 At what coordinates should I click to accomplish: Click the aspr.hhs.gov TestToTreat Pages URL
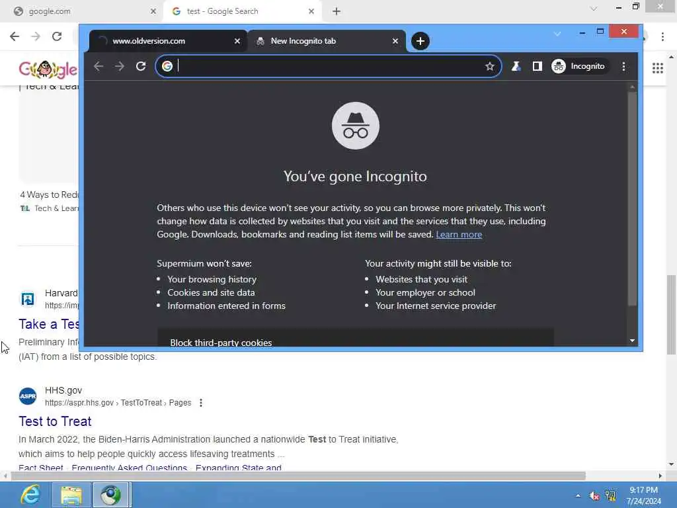pos(118,403)
